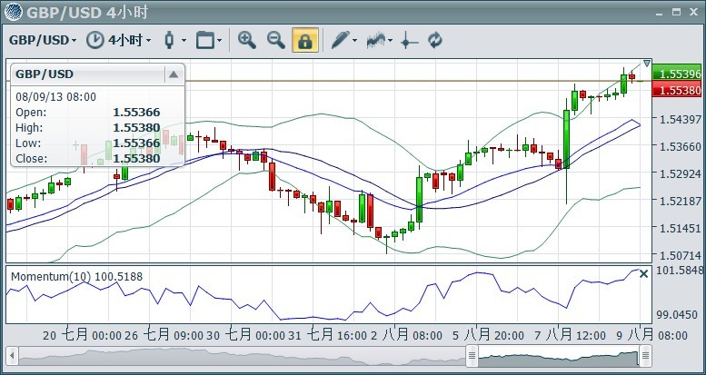706x375 pixels.
Task: Minimize the GBP/USD chart window
Action: coord(659,13)
